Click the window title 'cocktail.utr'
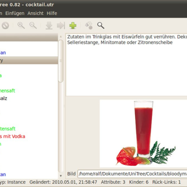 click(x=40, y=5)
